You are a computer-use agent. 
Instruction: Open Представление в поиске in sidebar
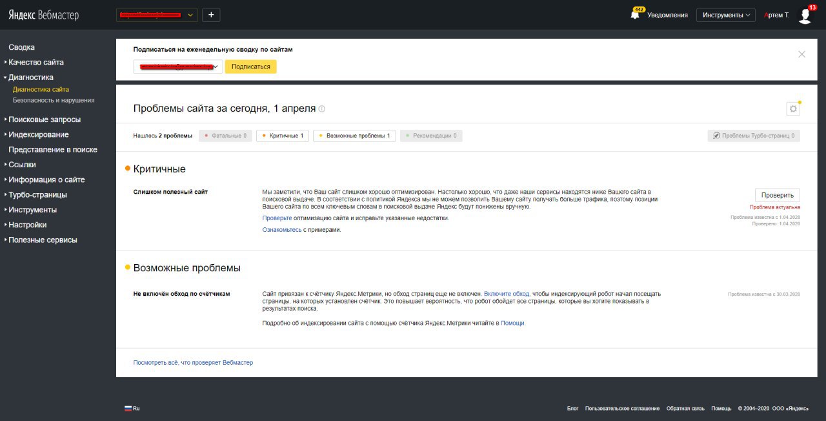tap(53, 149)
